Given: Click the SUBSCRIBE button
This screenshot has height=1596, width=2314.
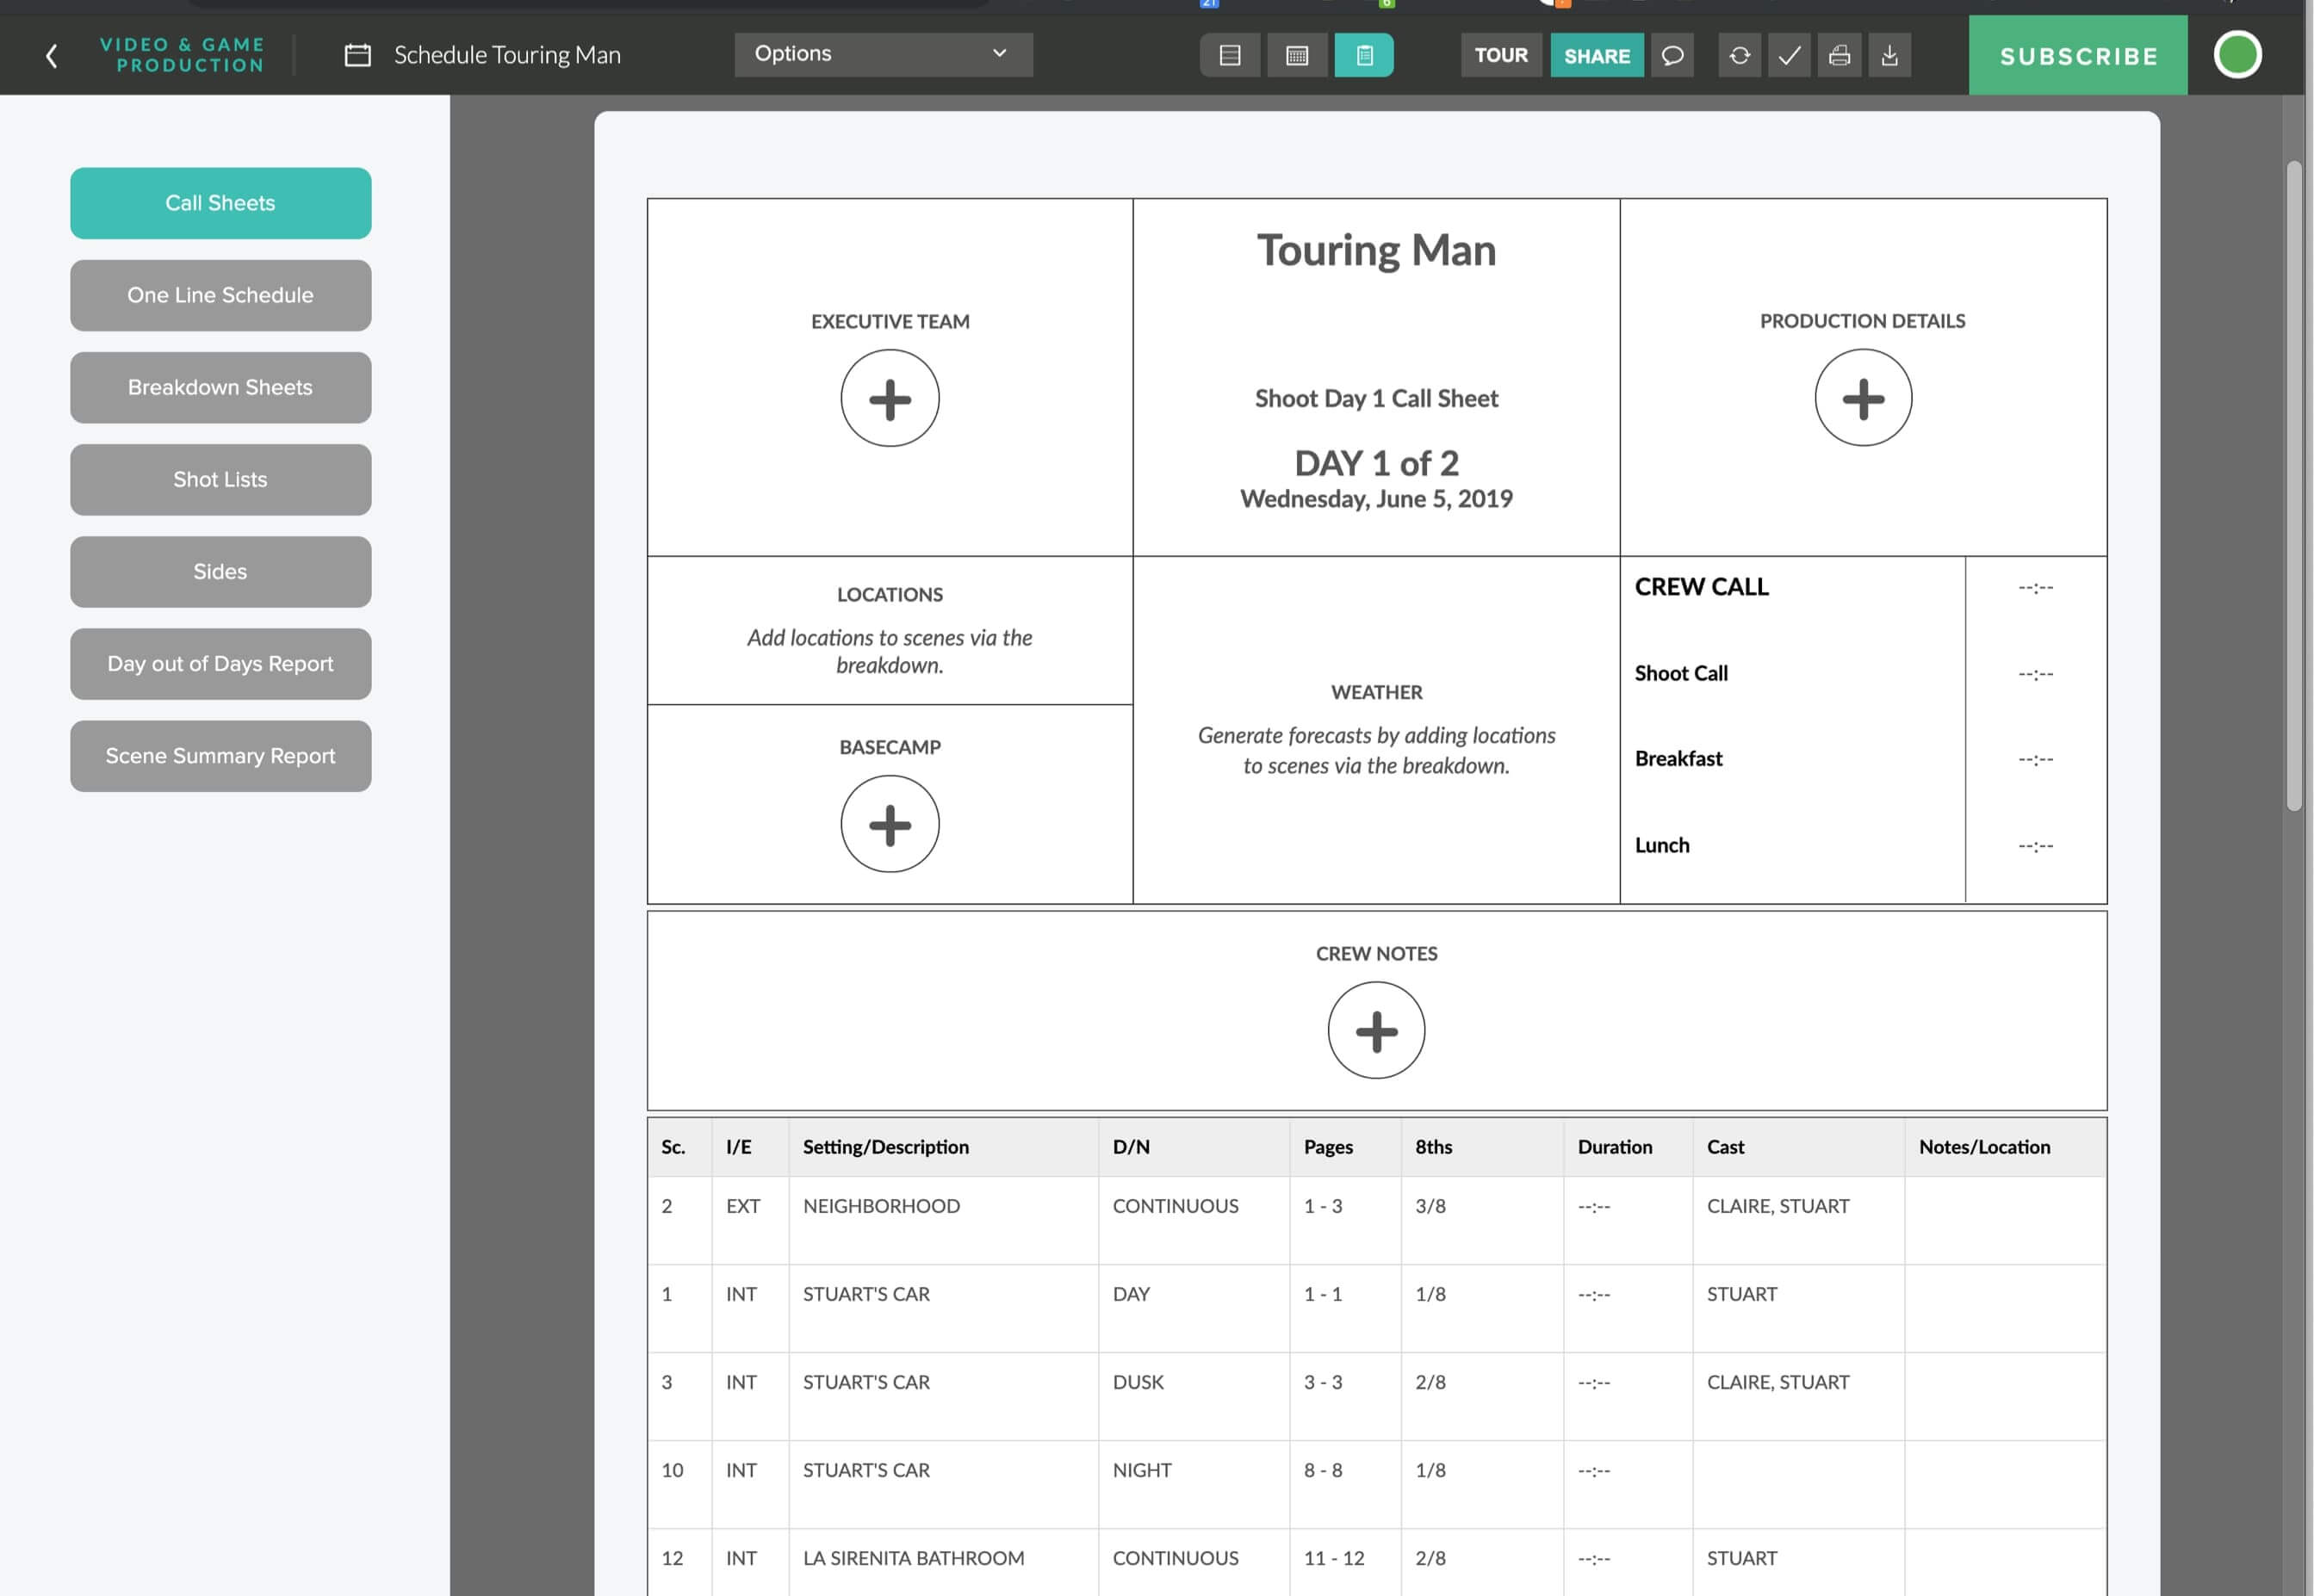Looking at the screenshot, I should (2077, 55).
